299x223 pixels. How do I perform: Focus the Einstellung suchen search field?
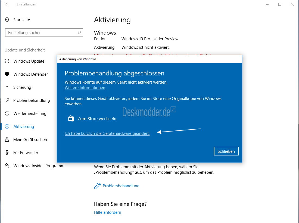41,33
